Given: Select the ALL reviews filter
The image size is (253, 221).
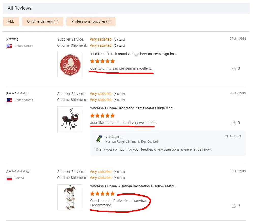Looking at the screenshot, I should [11, 22].
